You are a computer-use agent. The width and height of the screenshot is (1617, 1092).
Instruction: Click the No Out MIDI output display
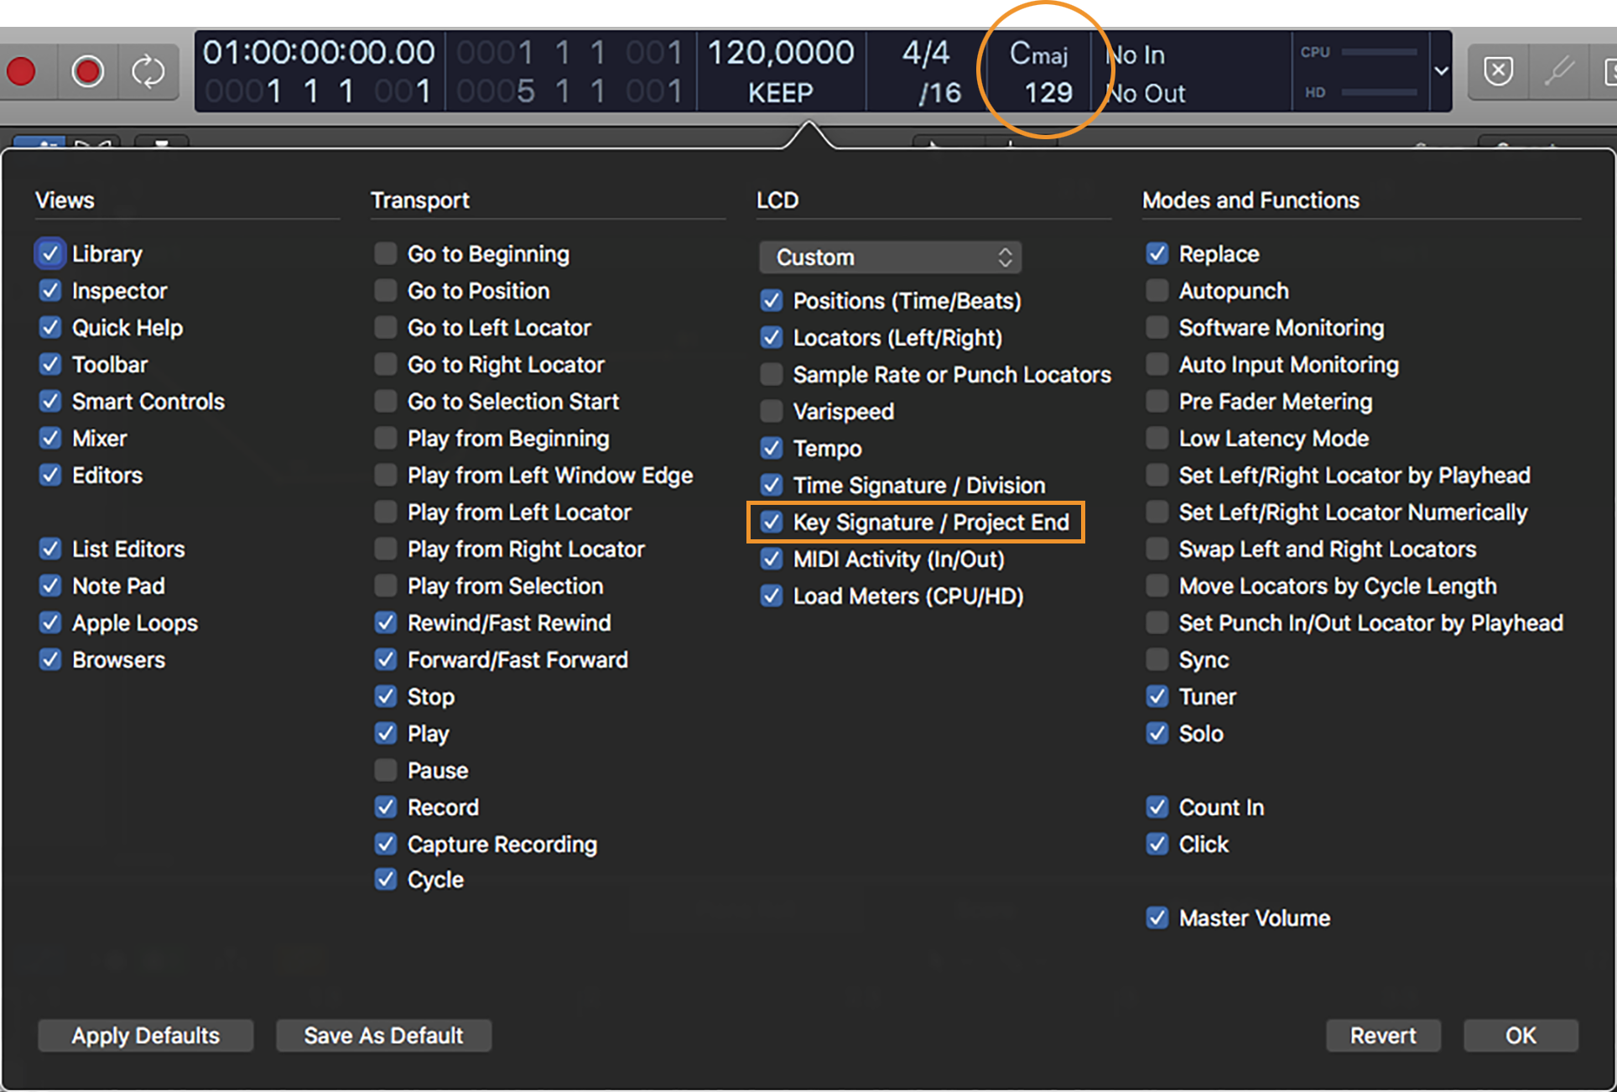pyautogui.click(x=1146, y=93)
